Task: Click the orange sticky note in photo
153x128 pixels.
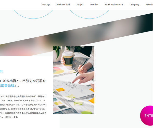Action: pyautogui.click(x=60, y=90)
